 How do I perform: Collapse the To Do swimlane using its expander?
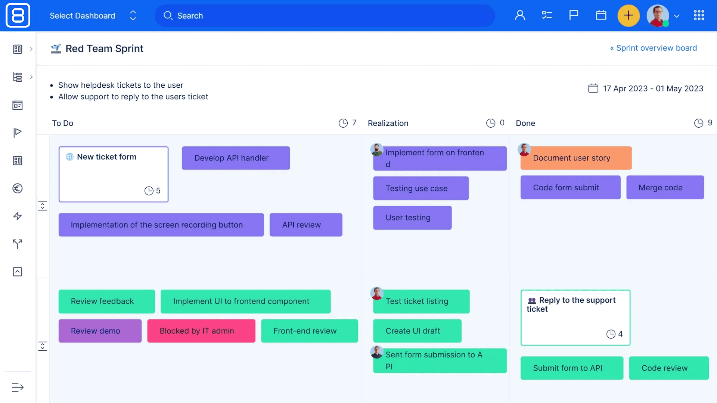coord(43,206)
